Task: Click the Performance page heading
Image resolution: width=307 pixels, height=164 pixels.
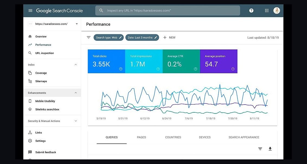Action: click(98, 24)
